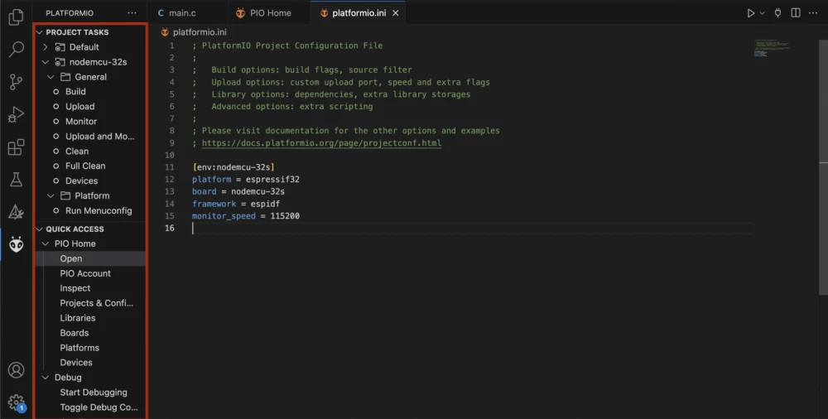The width and height of the screenshot is (828, 419).
Task: Click Toggle Debug Console in Debug section
Action: pyautogui.click(x=99, y=407)
